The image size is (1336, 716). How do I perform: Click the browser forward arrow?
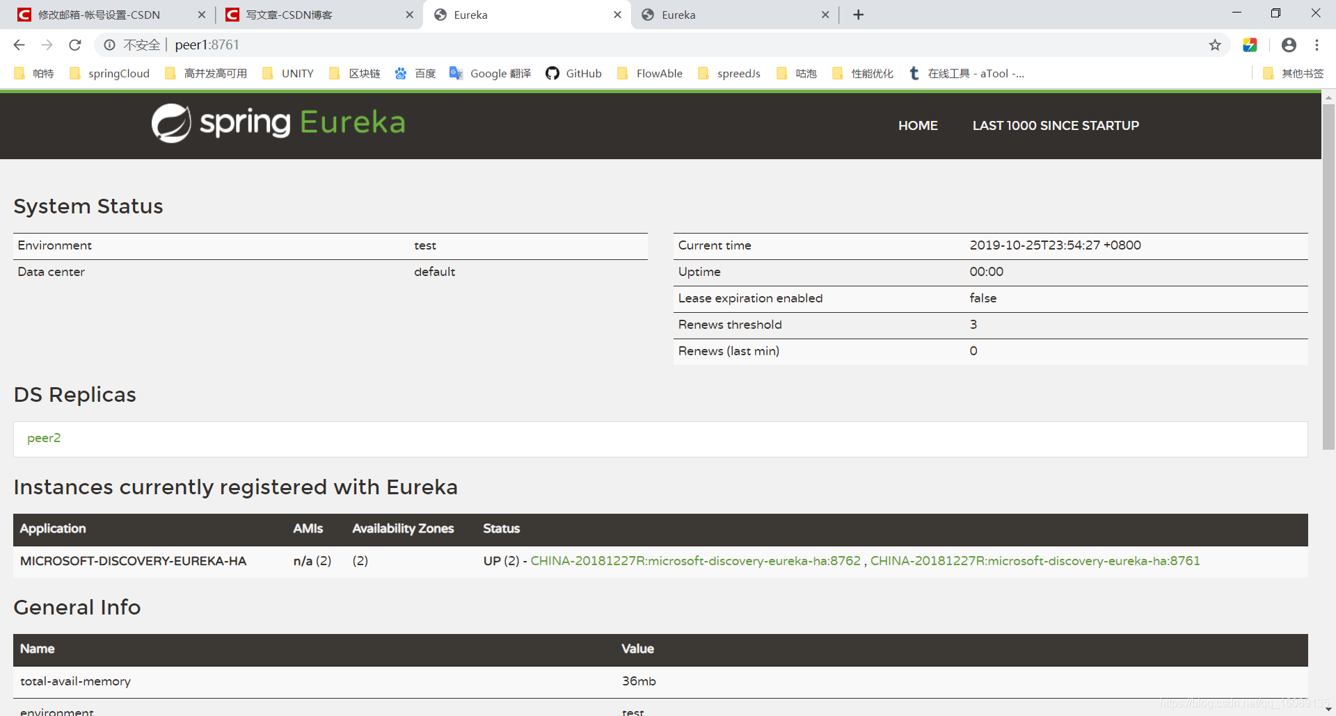[47, 45]
